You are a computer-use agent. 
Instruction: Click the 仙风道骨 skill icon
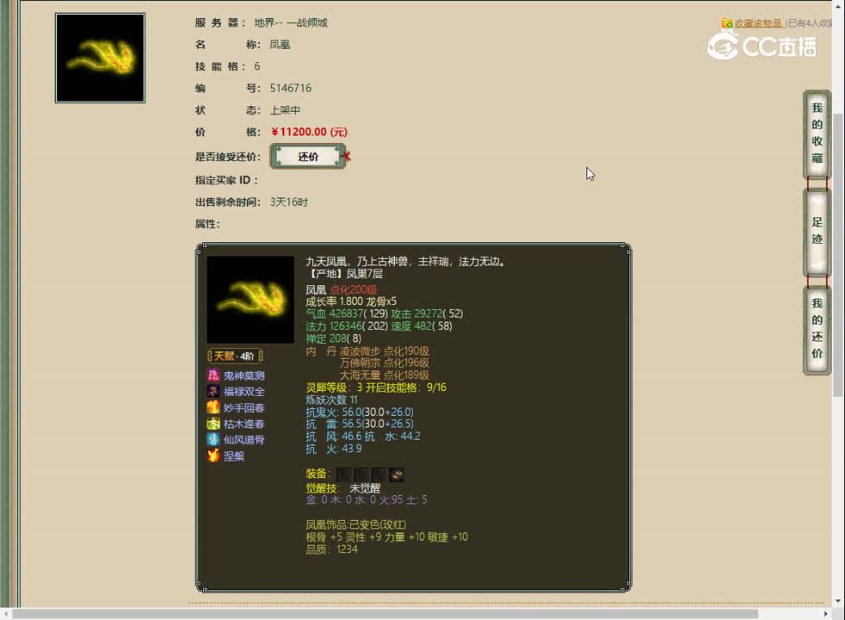pos(213,439)
